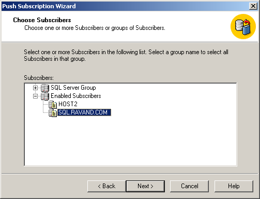
Task: Click the yellow wizard database icon
Action: [243, 26]
